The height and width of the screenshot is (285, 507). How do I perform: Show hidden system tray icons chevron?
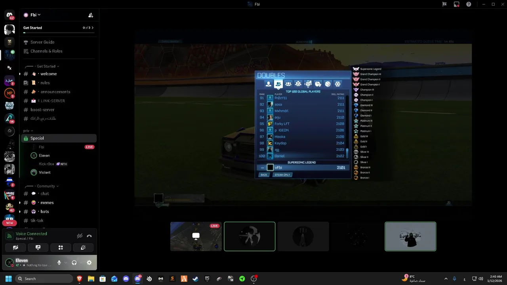446,279
